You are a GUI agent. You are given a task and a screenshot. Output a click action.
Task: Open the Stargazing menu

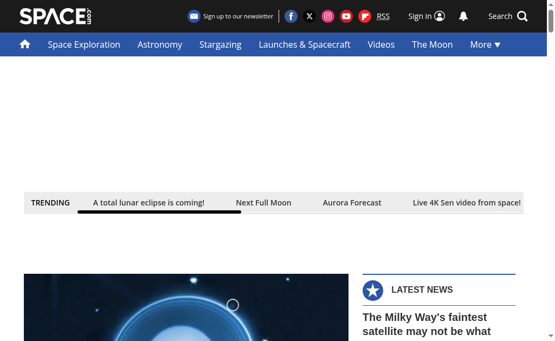tap(220, 44)
